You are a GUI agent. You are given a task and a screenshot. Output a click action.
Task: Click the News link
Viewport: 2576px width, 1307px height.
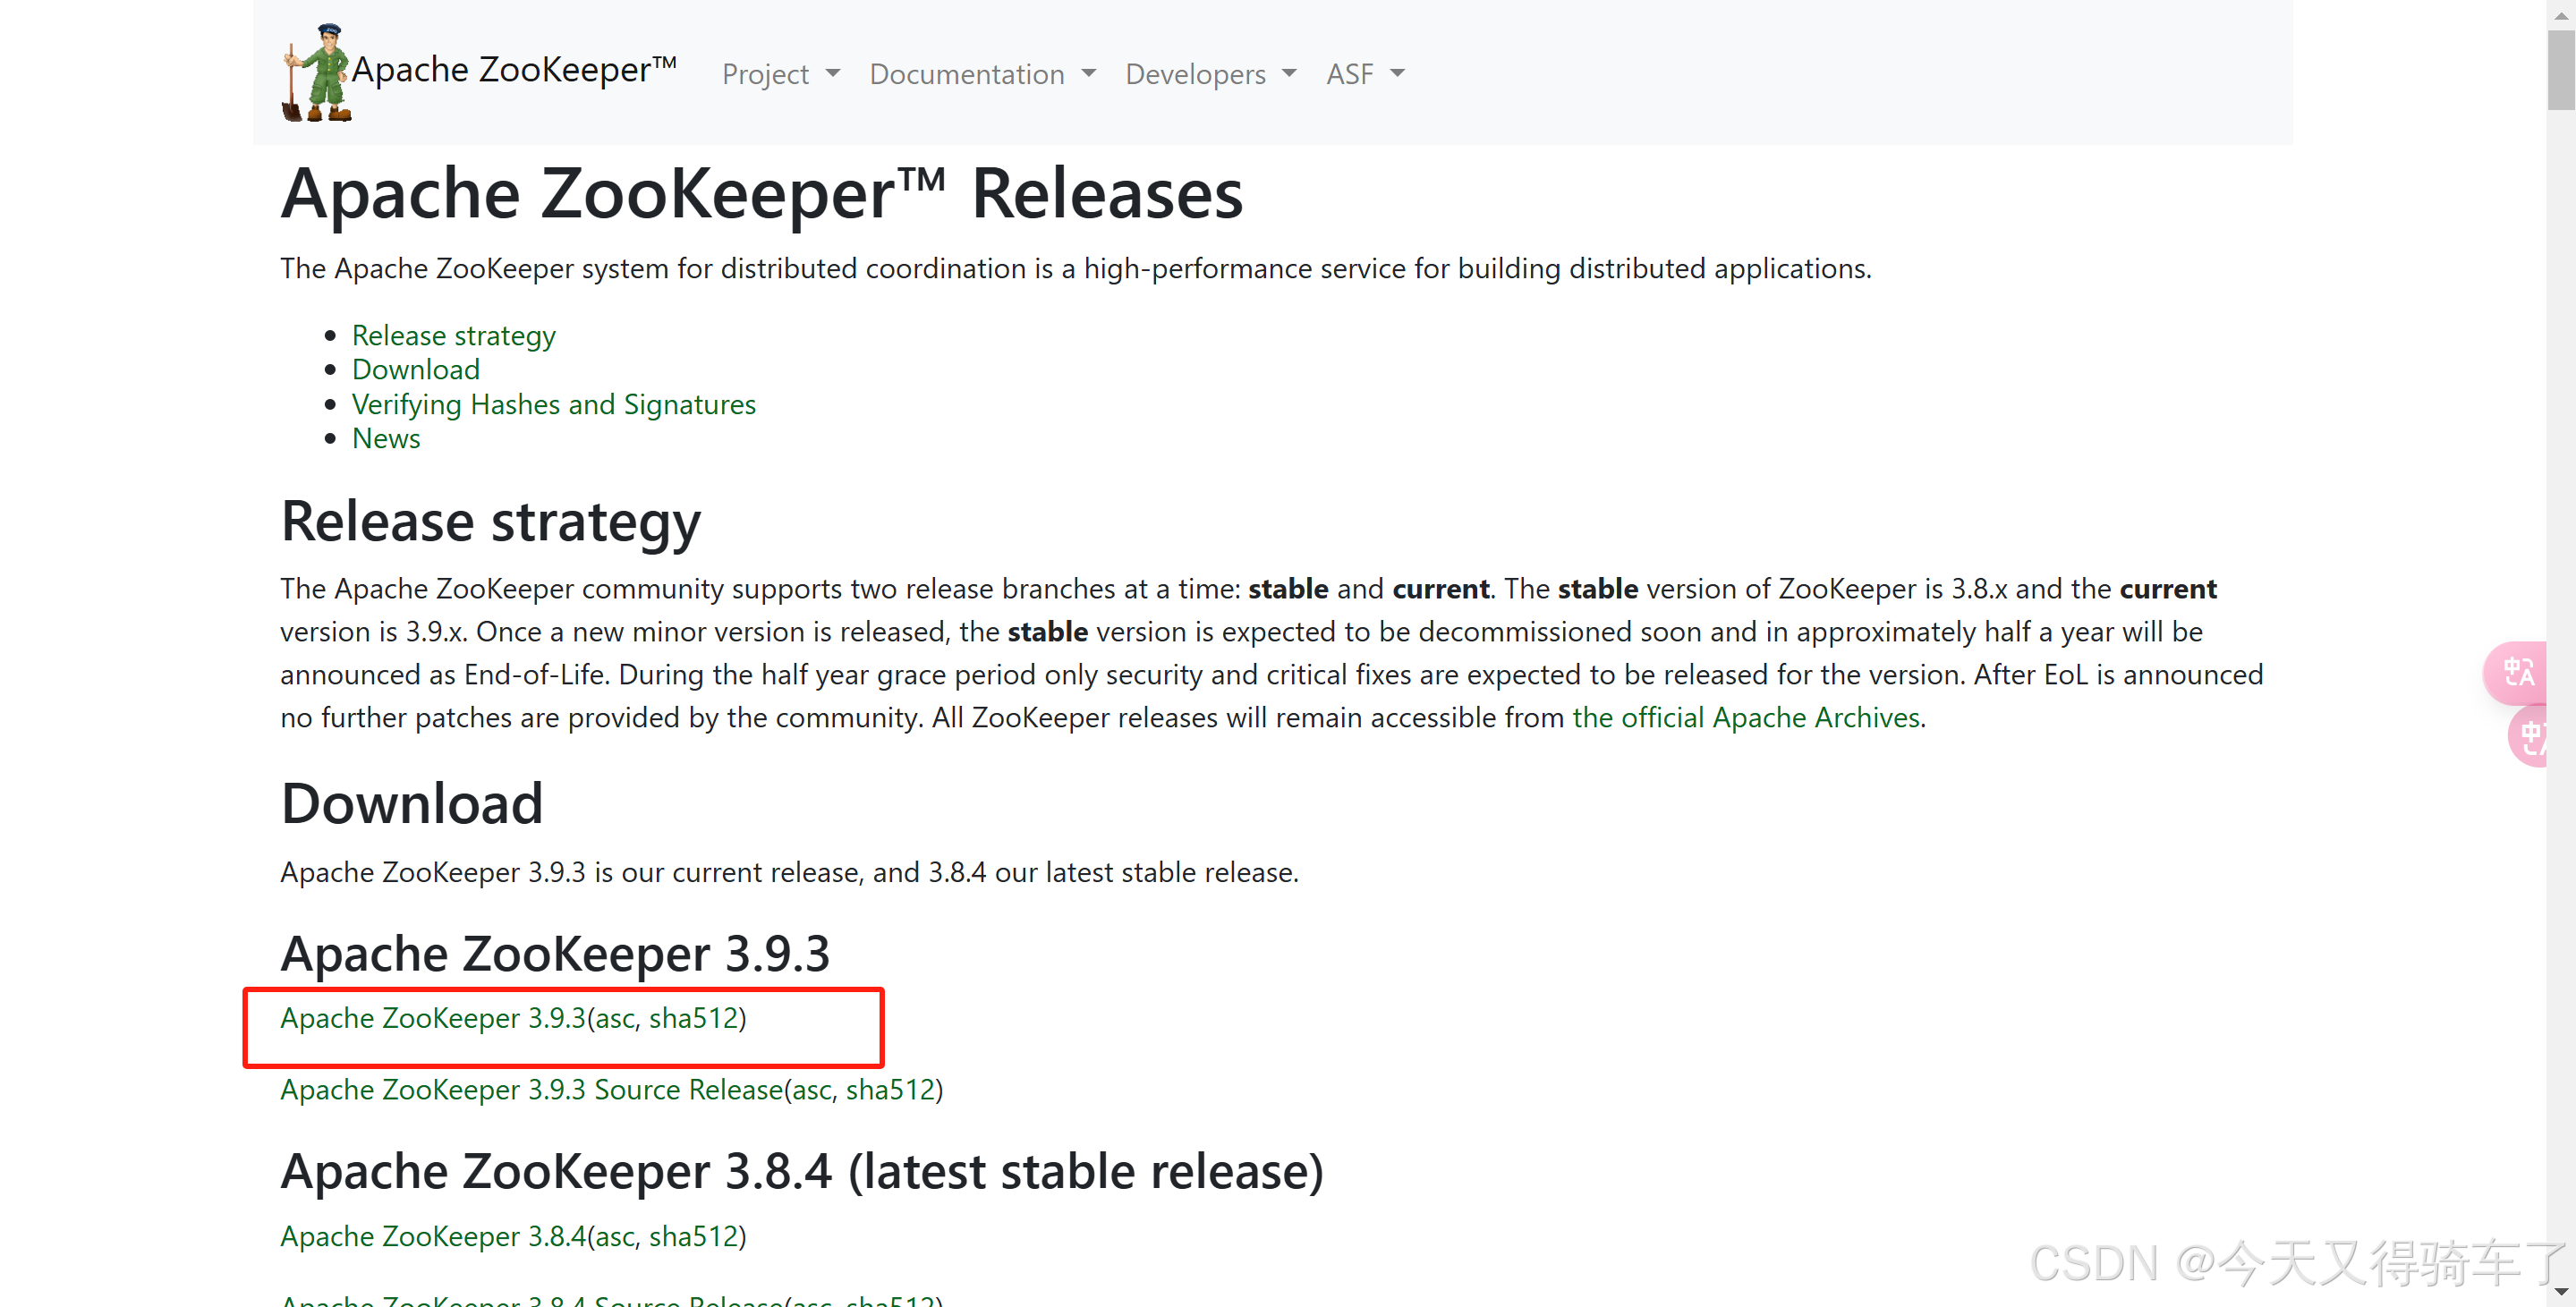click(x=386, y=438)
